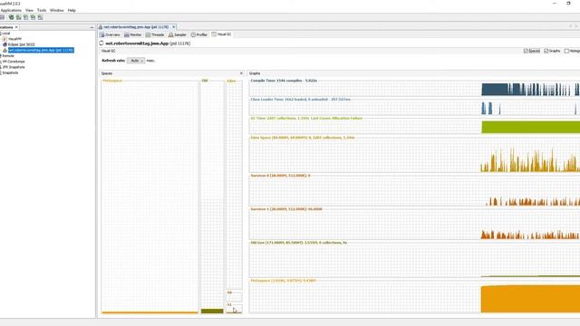Click the Metaspace space panel

(150, 197)
